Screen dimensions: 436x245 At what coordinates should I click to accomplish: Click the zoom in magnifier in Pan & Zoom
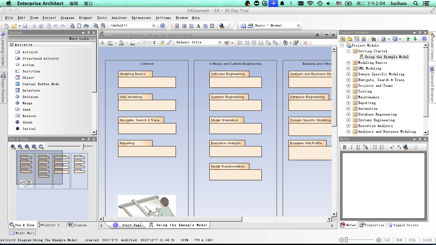click(13, 147)
